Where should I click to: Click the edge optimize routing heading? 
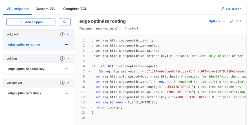pos(103,21)
